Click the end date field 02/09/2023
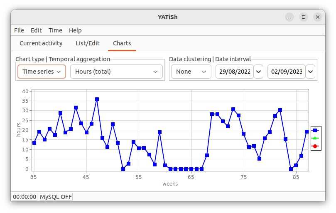Screen dimensions: 336x213 287,72
